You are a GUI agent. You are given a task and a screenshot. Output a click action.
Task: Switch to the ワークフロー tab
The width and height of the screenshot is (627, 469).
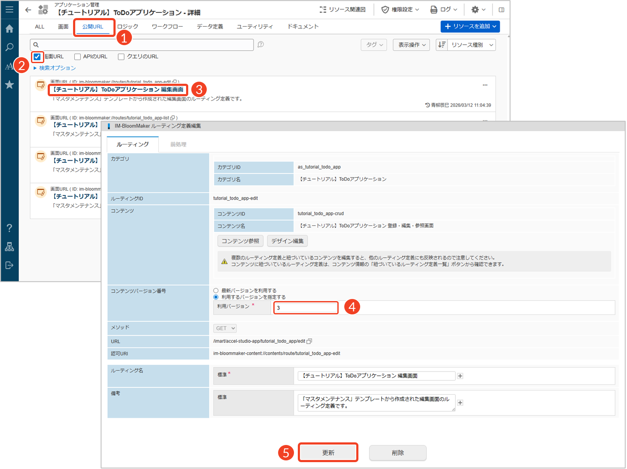167,27
